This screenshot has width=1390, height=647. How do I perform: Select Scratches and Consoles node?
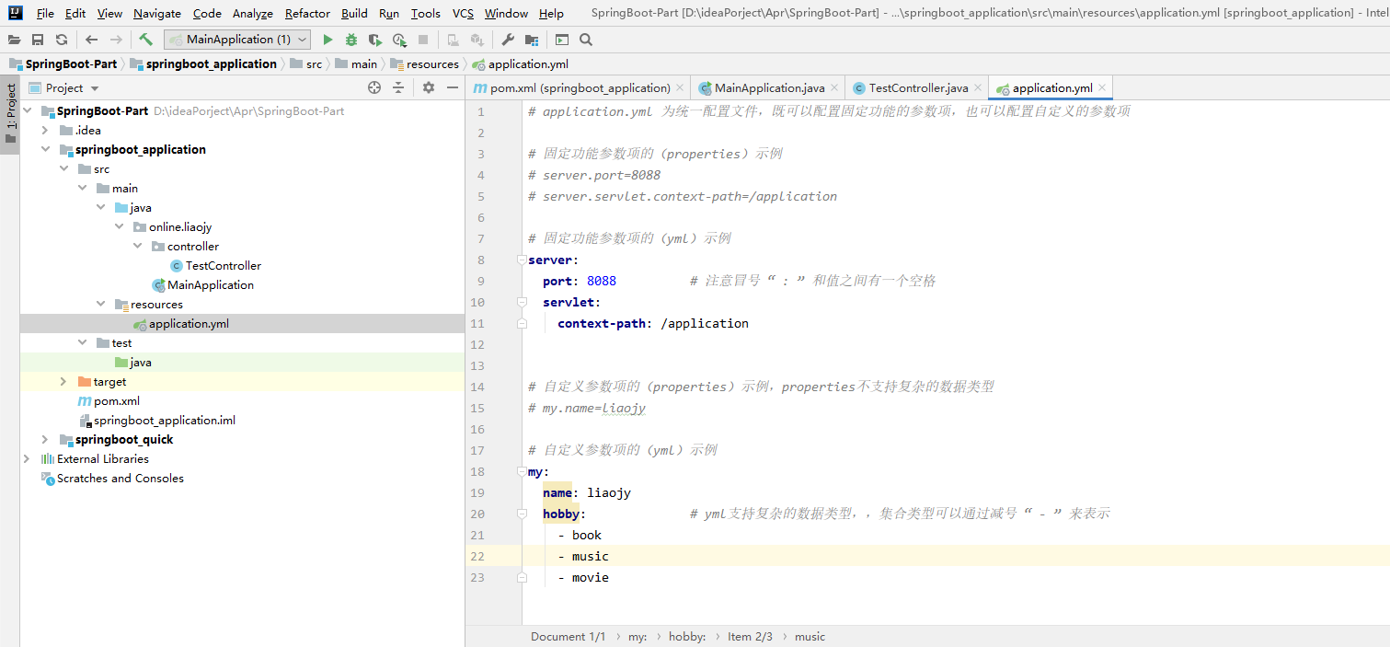click(x=121, y=478)
